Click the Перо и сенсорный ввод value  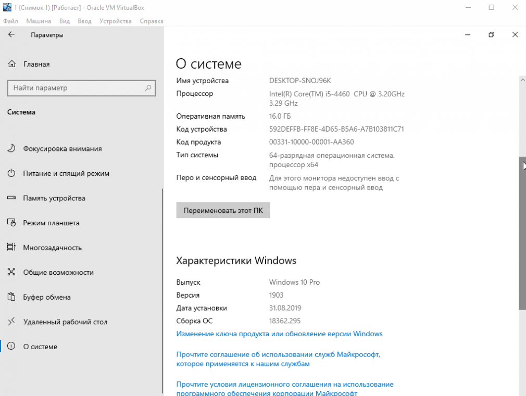point(334,183)
